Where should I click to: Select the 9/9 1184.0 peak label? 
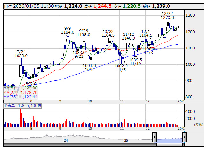[68, 30]
